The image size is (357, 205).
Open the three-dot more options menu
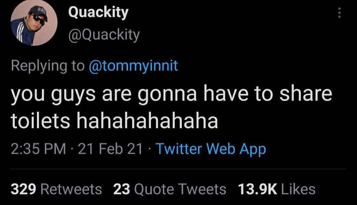339,13
